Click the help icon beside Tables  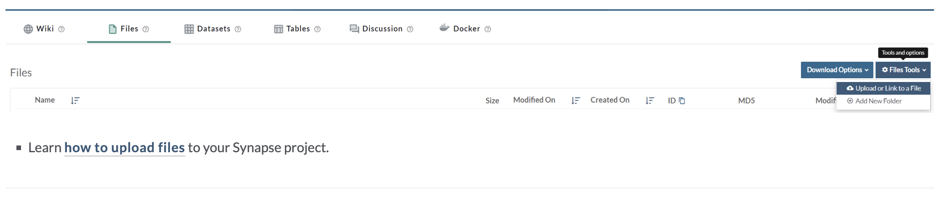click(x=317, y=29)
